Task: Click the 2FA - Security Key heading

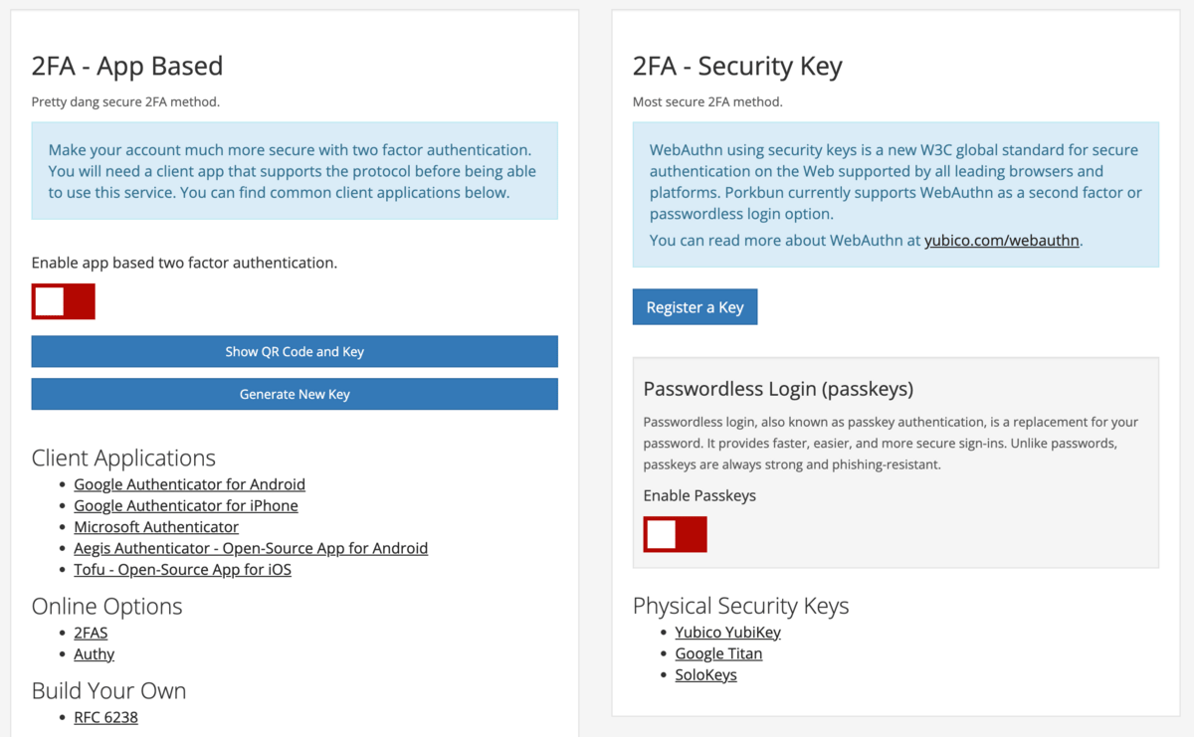Action: (x=737, y=67)
